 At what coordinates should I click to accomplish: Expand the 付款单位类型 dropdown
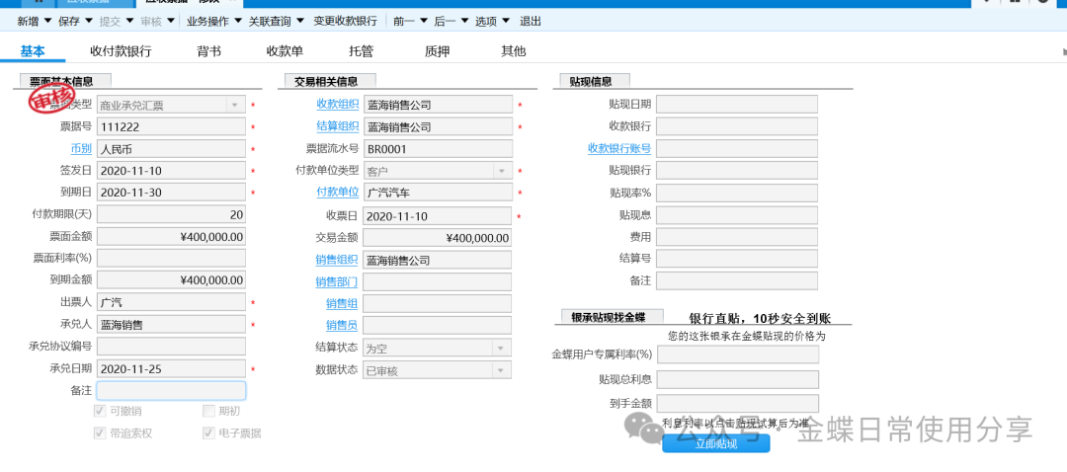coord(502,171)
